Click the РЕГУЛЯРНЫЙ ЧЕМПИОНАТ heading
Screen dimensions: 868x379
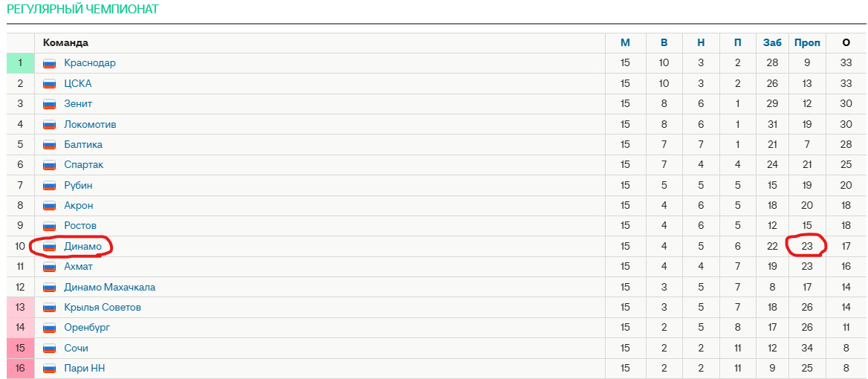[x=82, y=10]
